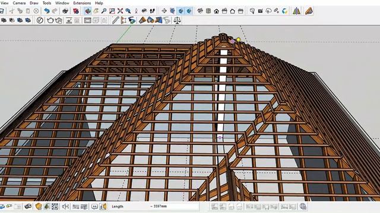
Task: Click the red Model Info icon
Action: click(x=76, y=11)
